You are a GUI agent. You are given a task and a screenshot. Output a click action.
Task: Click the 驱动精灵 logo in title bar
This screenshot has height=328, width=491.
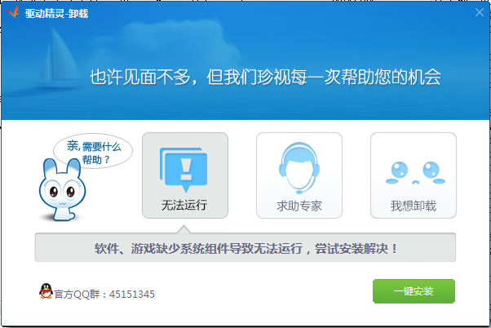pyautogui.click(x=13, y=12)
